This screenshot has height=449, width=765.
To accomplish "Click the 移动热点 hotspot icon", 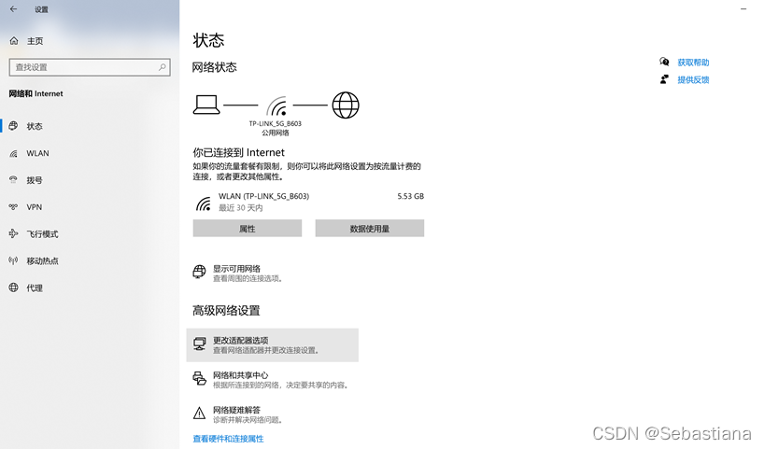I will coord(13,260).
